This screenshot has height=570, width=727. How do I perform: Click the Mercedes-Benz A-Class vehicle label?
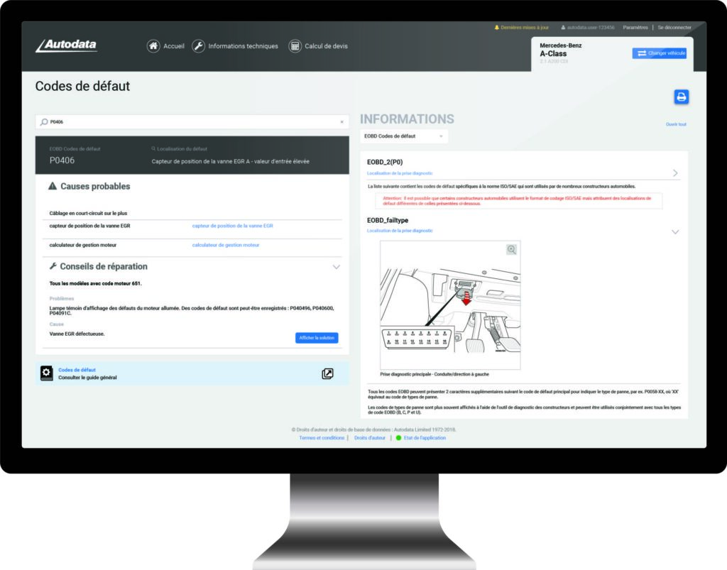point(561,50)
